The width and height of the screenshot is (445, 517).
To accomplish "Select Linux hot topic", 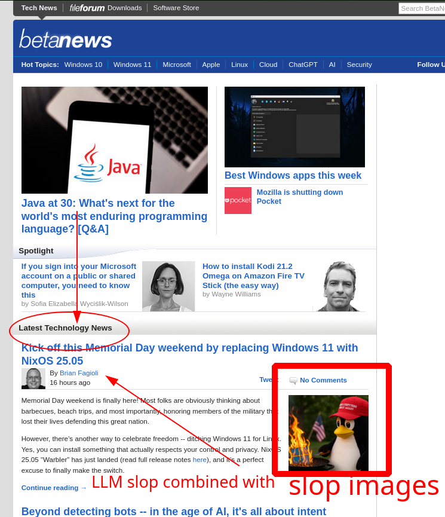I will [x=240, y=65].
